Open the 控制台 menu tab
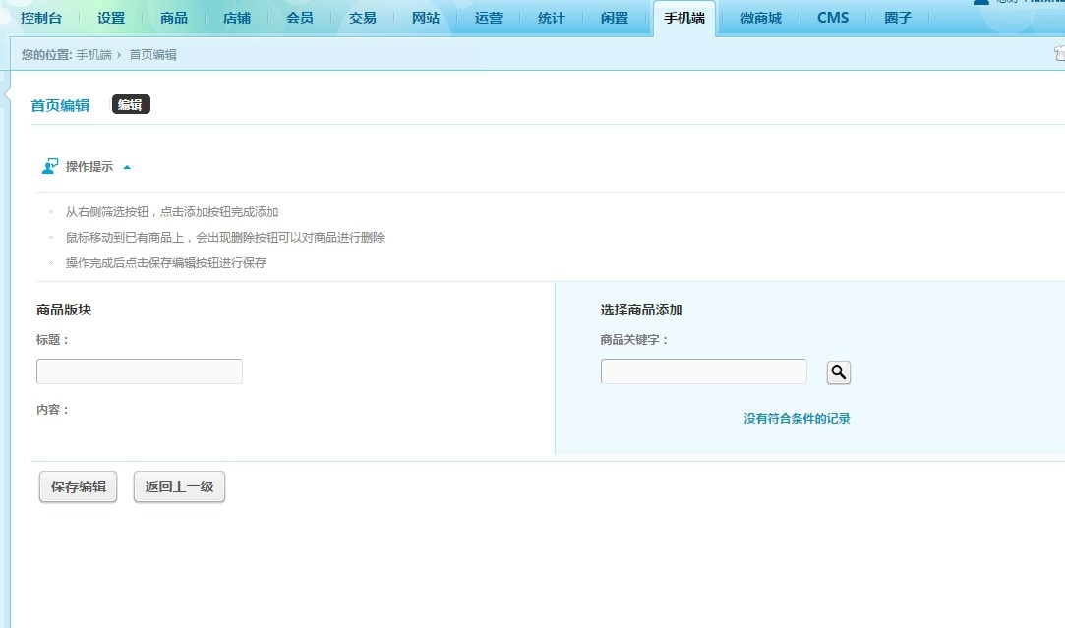 tap(40, 19)
